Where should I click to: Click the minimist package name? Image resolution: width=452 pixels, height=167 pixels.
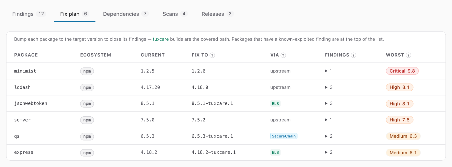coord(25,71)
